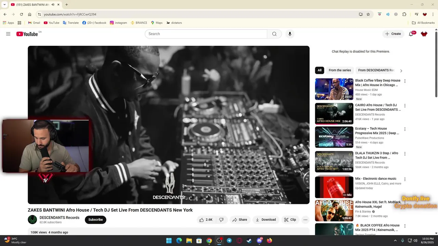The image size is (438, 246).
Task: Click the Clip button
Action: coord(290,220)
